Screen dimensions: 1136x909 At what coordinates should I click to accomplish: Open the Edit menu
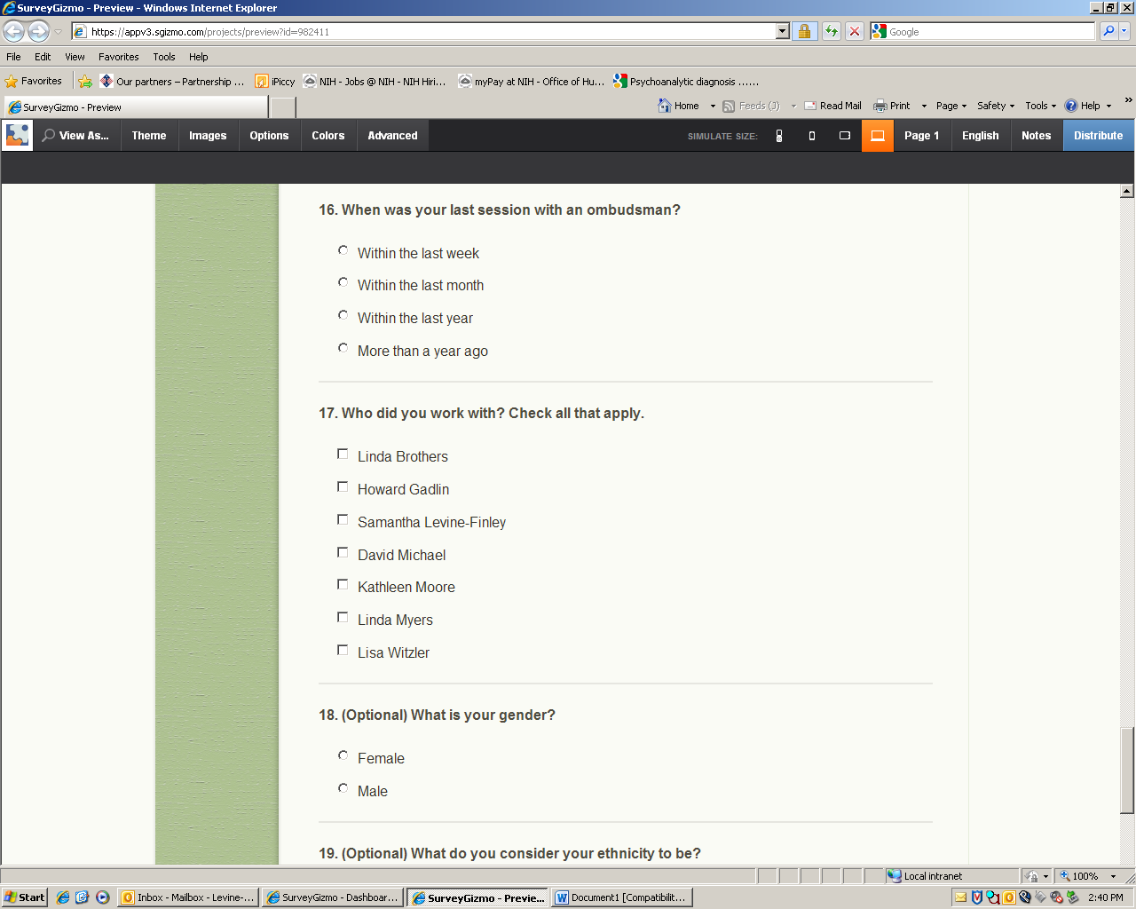tap(43, 57)
